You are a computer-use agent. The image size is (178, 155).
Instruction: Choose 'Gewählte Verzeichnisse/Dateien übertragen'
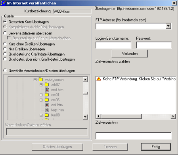pos(5,71)
